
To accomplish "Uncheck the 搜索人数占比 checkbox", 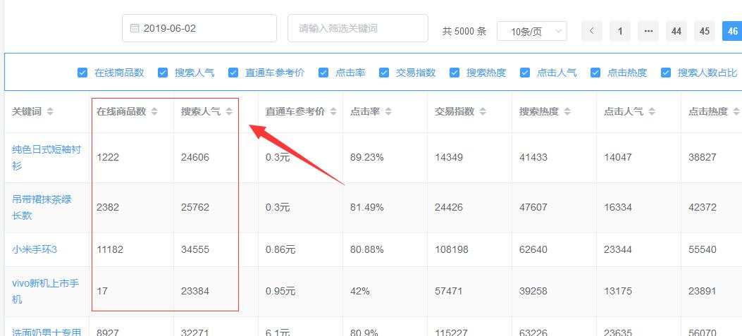I will point(666,73).
